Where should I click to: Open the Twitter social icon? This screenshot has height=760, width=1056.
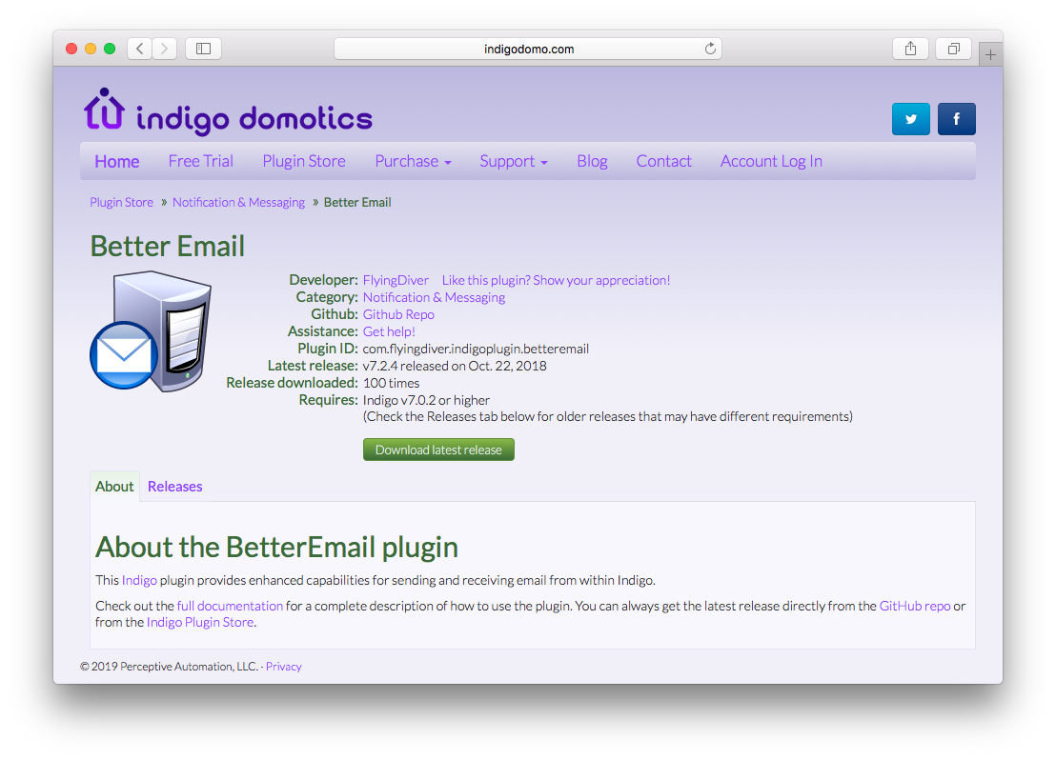tap(910, 119)
